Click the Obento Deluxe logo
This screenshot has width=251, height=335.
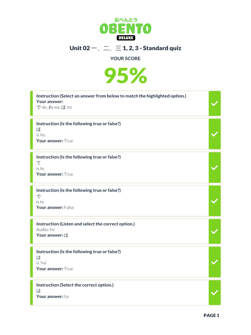pyautogui.click(x=125, y=29)
